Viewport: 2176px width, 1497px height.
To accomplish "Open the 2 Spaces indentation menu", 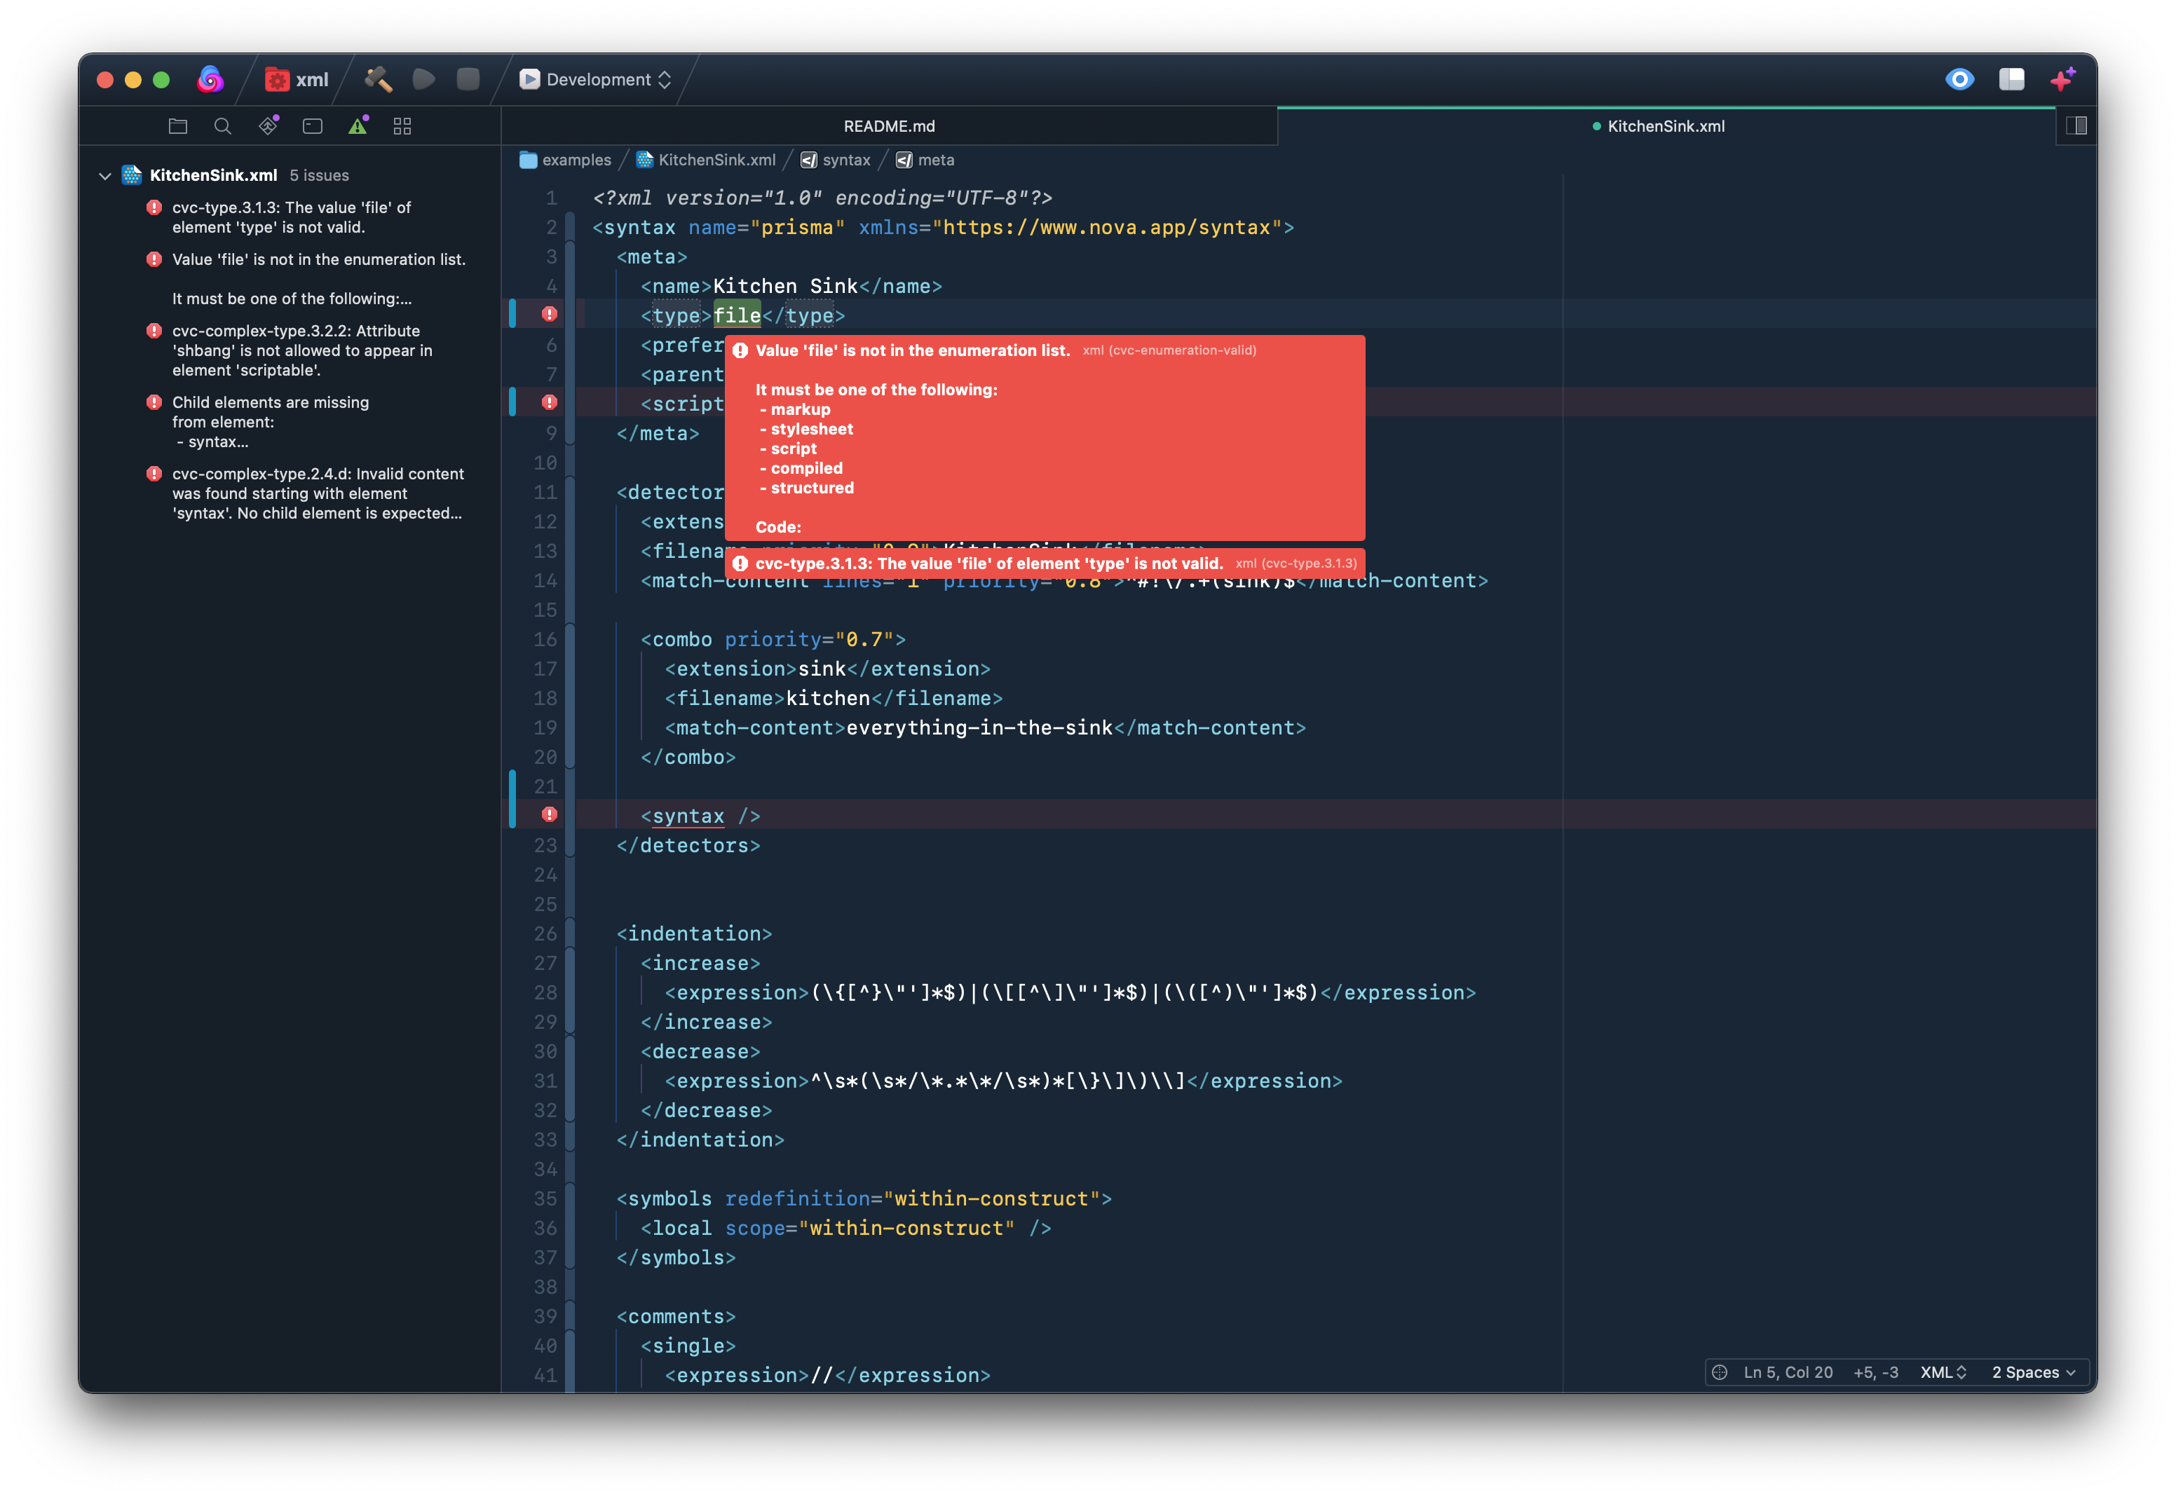I will tap(2032, 1372).
